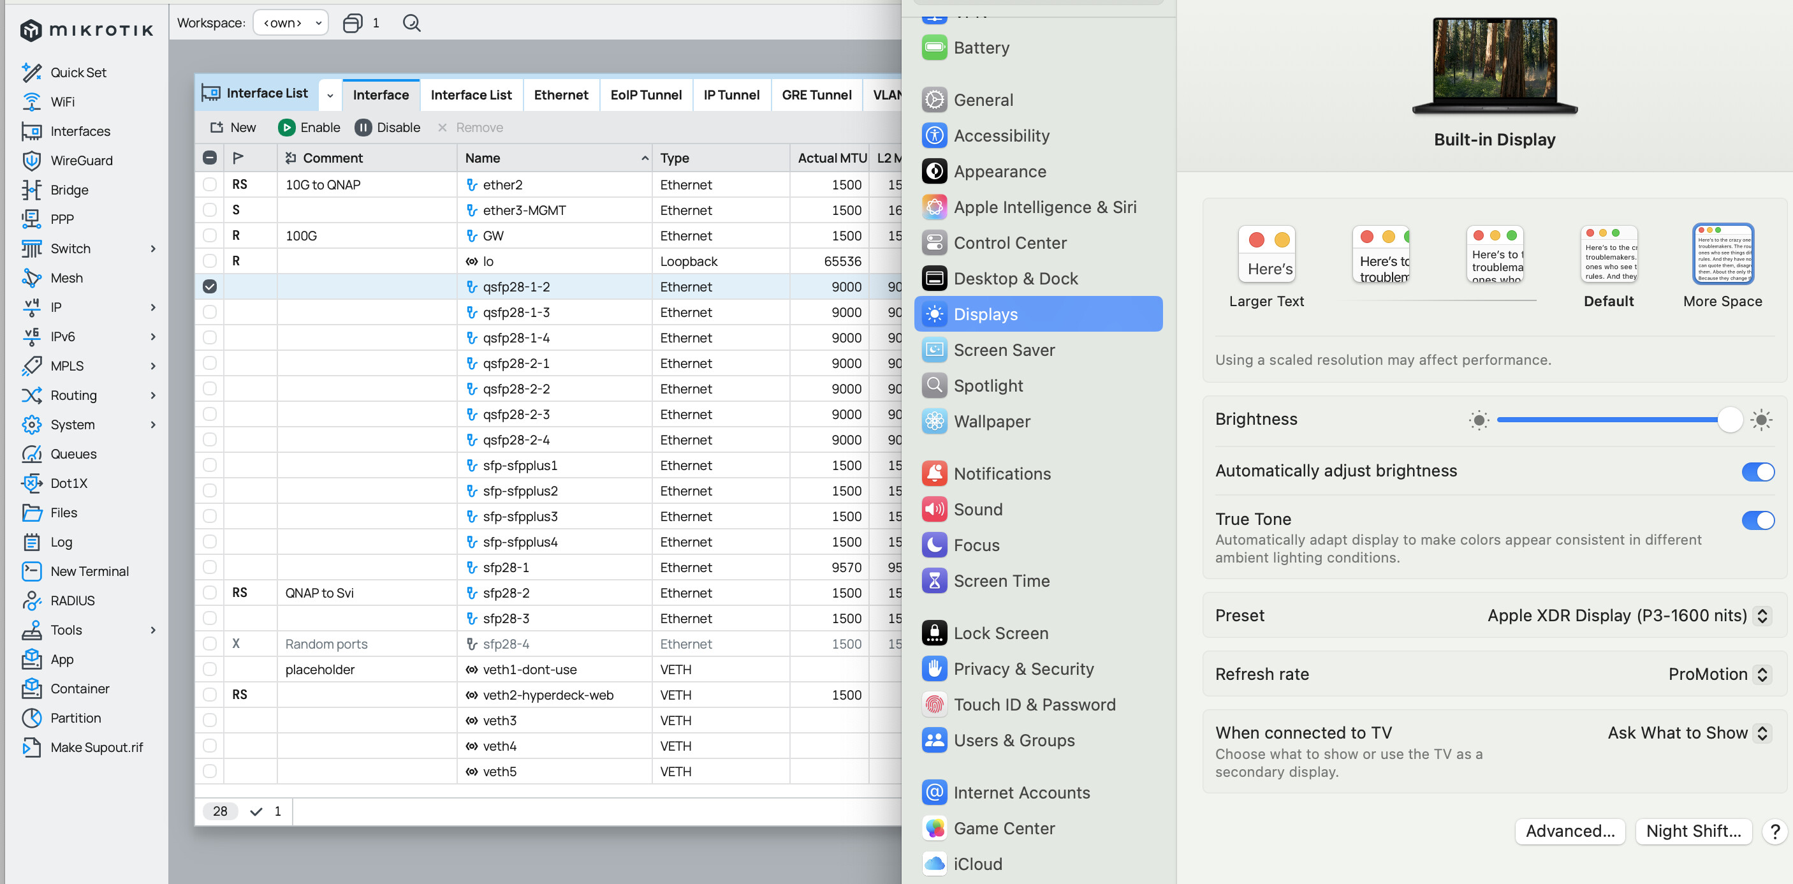Open RADIUS sidebar icon
Screen dimensions: 1793x884
coord(31,601)
